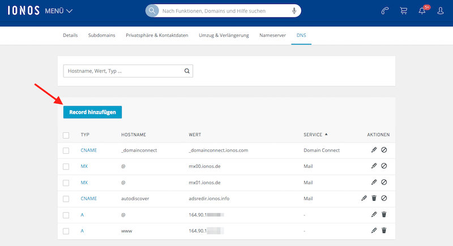Check the mx01.ionos.de MX record checkbox

coord(66,183)
